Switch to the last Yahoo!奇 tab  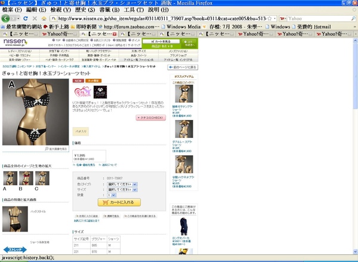tap(334, 34)
